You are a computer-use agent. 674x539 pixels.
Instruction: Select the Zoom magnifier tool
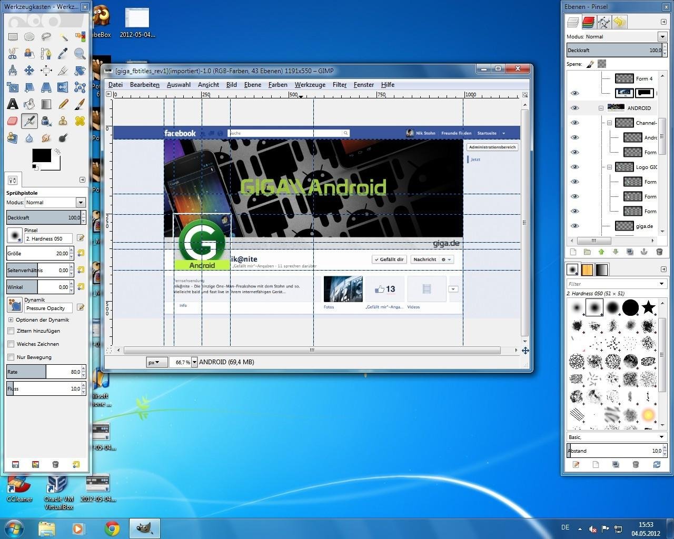tap(80, 53)
